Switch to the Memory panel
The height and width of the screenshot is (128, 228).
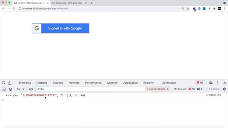(112, 83)
